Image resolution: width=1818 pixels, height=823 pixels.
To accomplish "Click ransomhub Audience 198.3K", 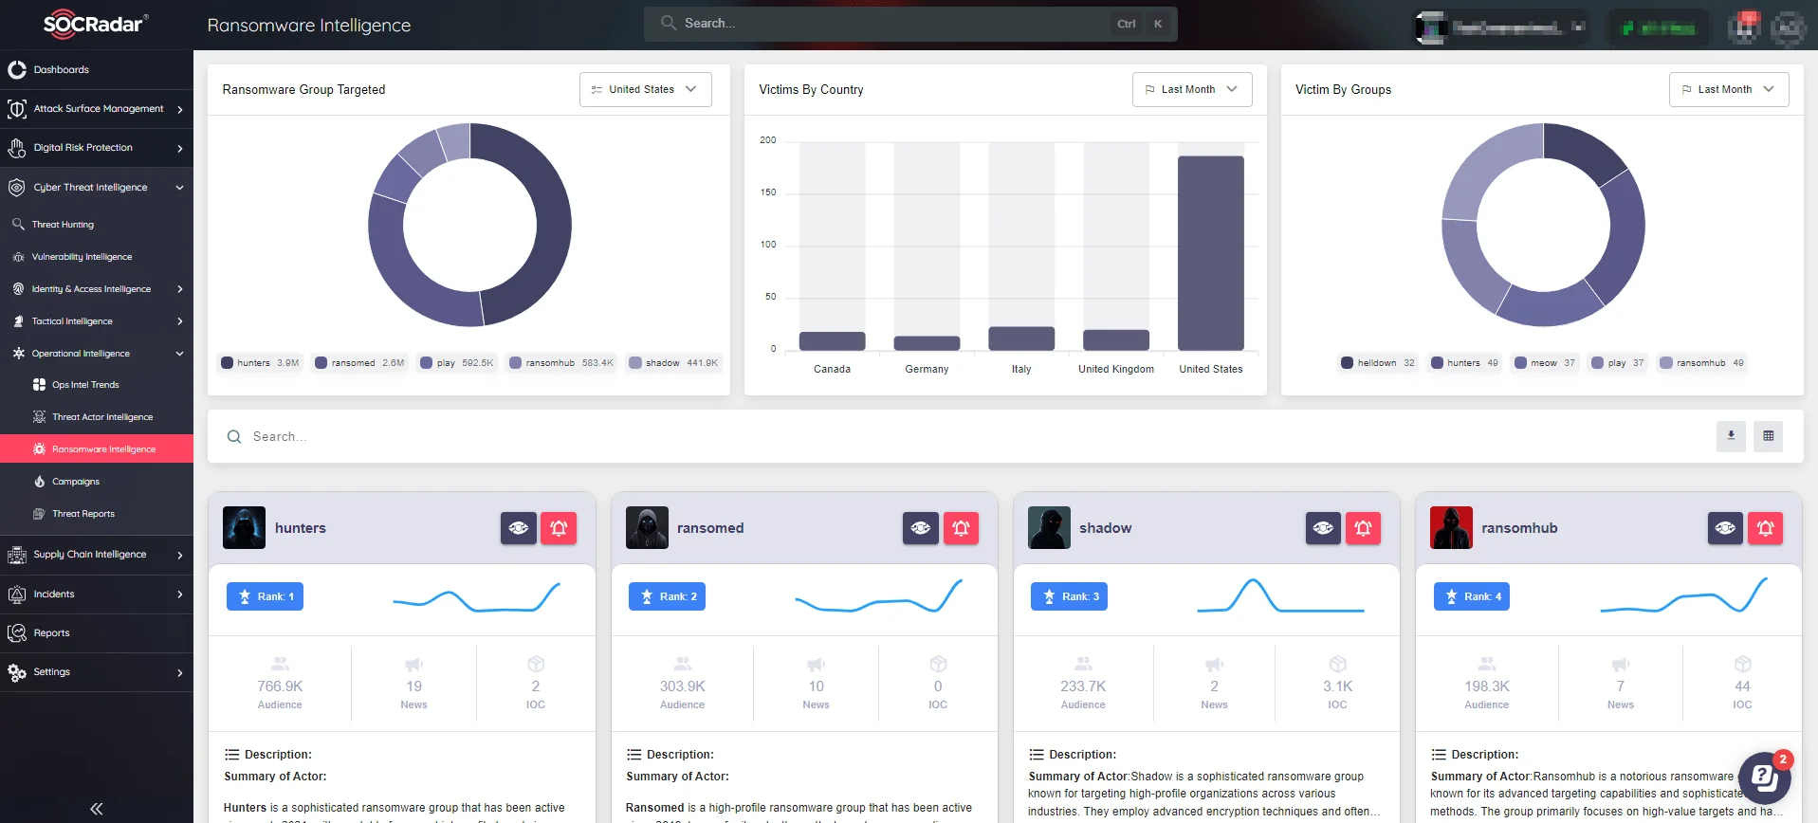I will (x=1486, y=686).
